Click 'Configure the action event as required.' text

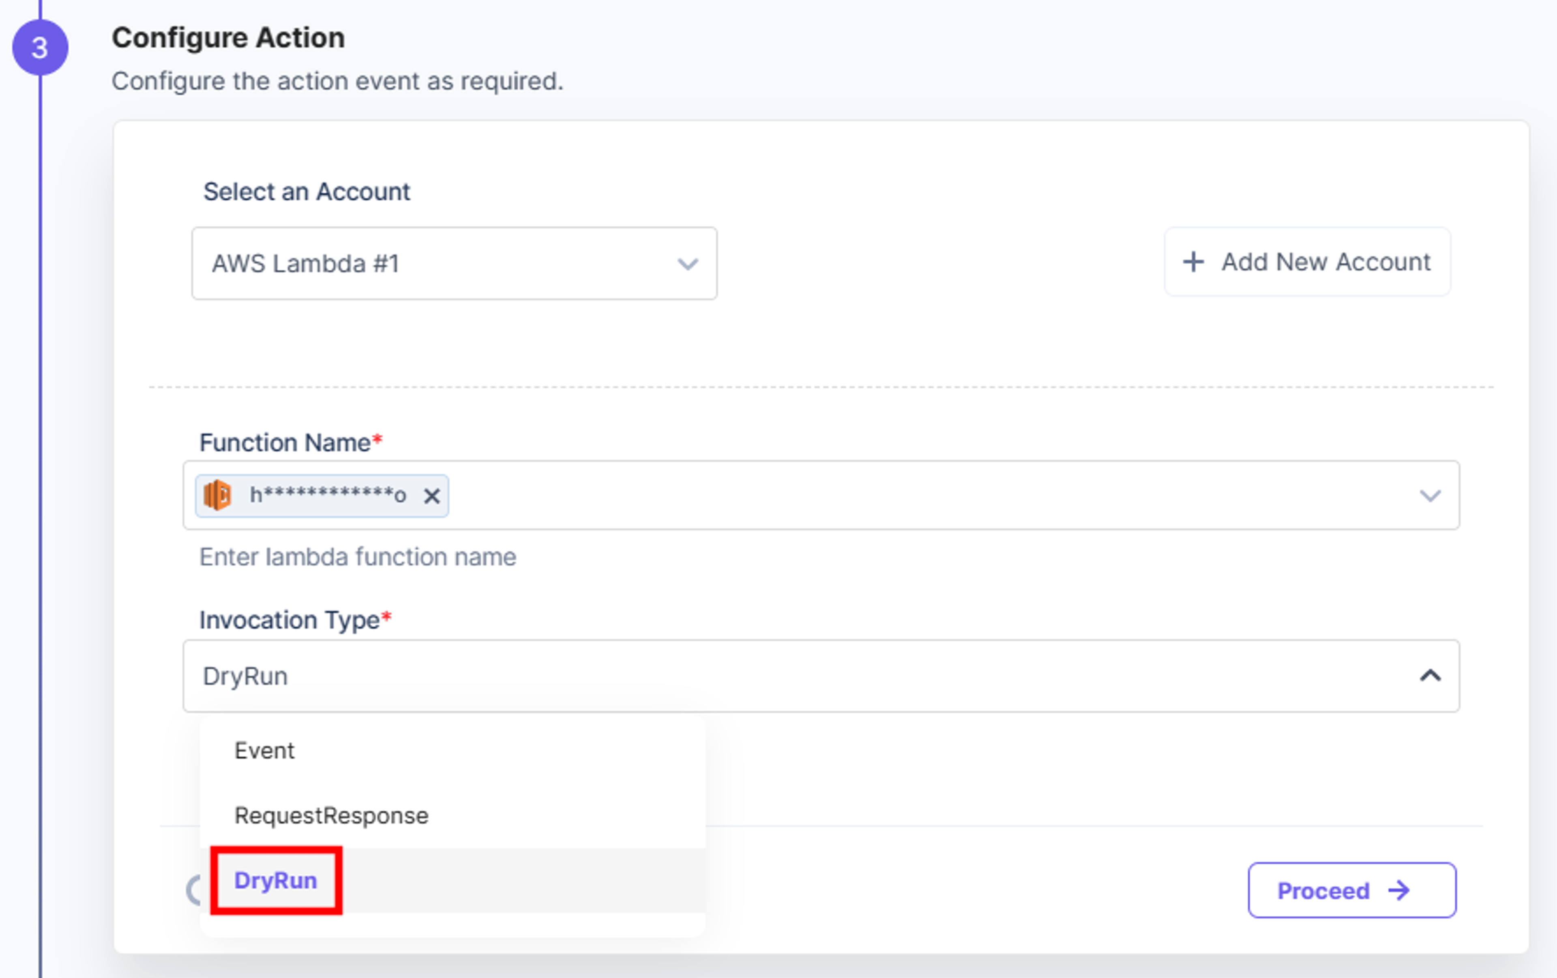pyautogui.click(x=337, y=82)
